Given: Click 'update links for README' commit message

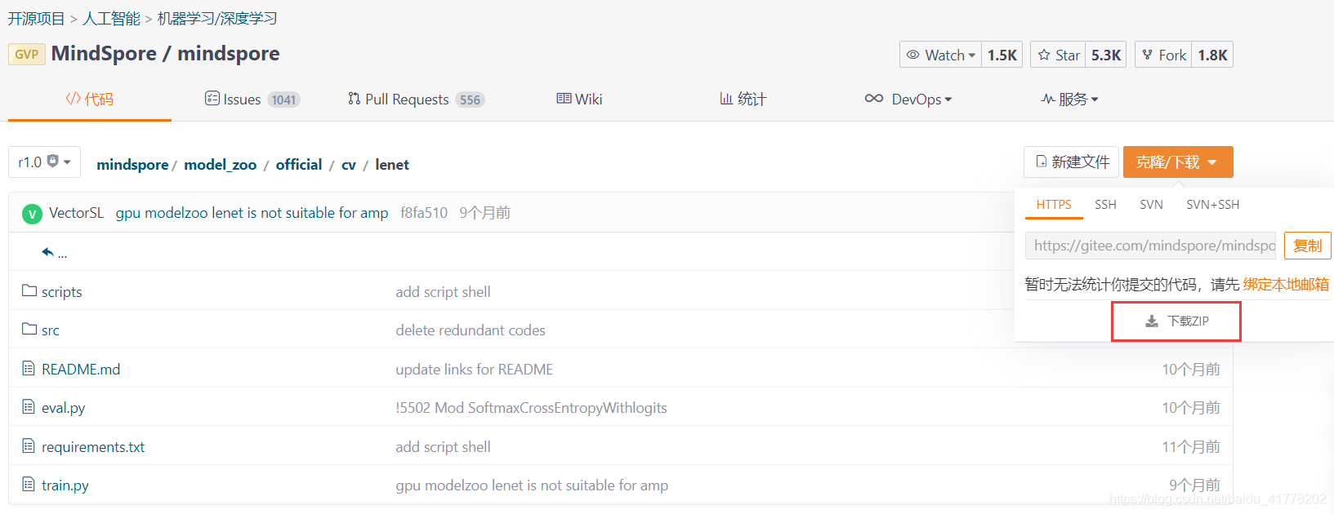Looking at the screenshot, I should coord(475,370).
